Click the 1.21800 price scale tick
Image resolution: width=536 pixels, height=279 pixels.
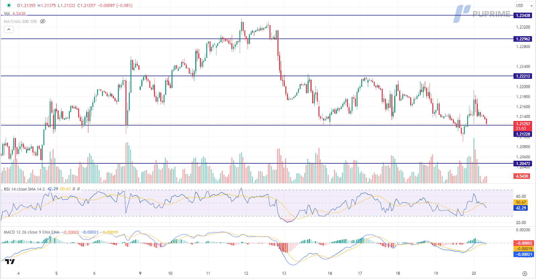[523, 97]
